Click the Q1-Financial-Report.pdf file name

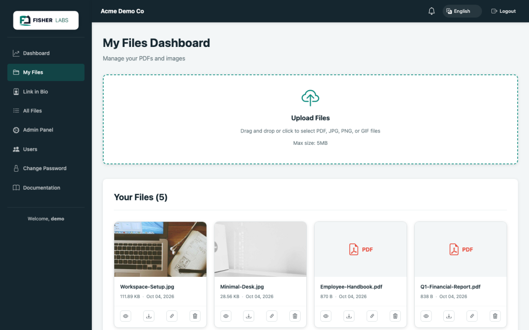450,287
